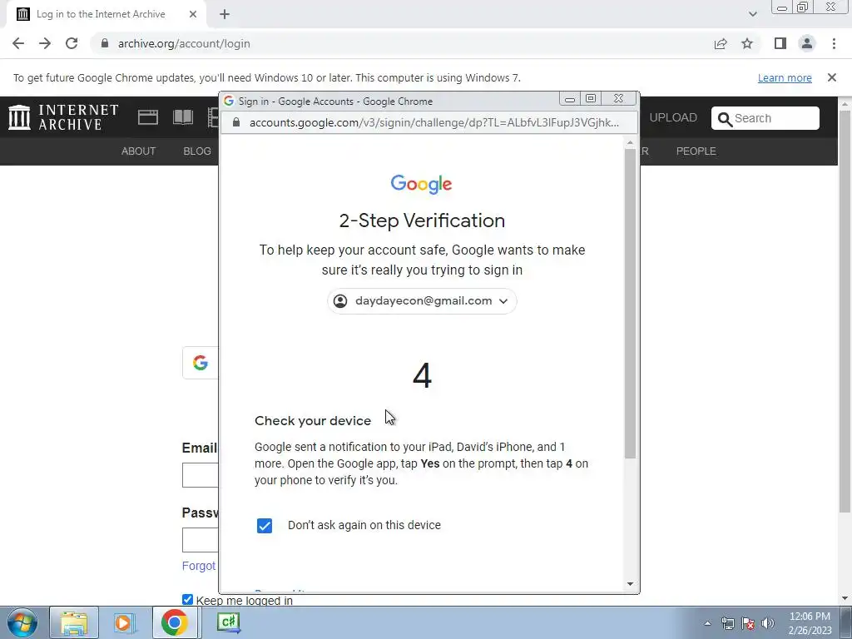Click the Google sign-in button on Archive page
This screenshot has width=852, height=639.
tap(201, 363)
